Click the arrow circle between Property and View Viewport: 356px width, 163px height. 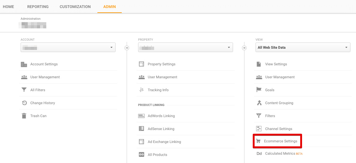pos(244,48)
